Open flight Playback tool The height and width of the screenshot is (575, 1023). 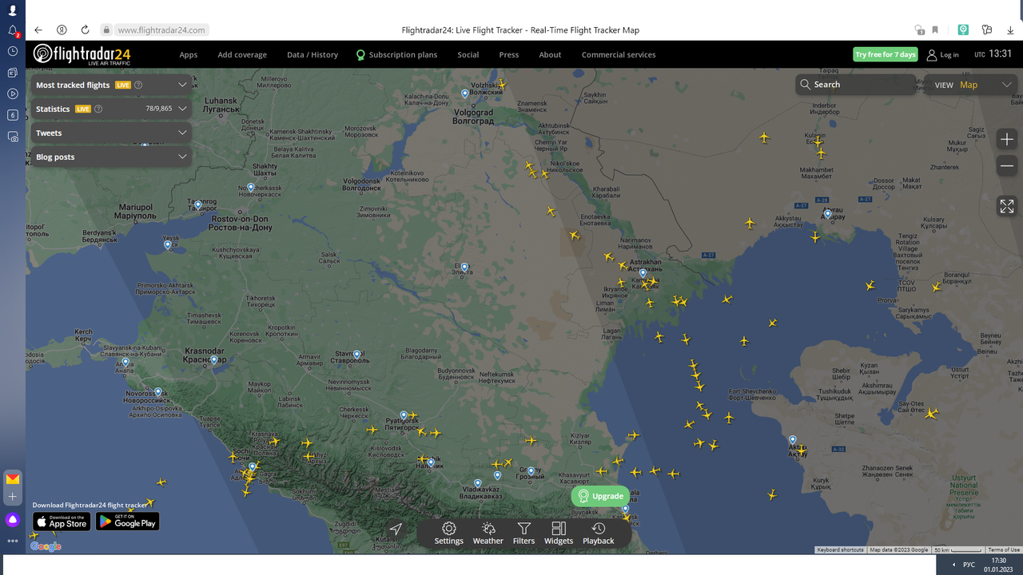click(598, 533)
